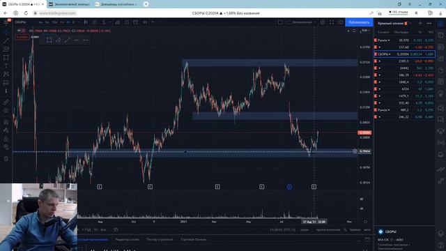Viewport: 446px width, 251px height.
Task: Click the 27 Aug '21 time axis label
Action: [x=314, y=222]
